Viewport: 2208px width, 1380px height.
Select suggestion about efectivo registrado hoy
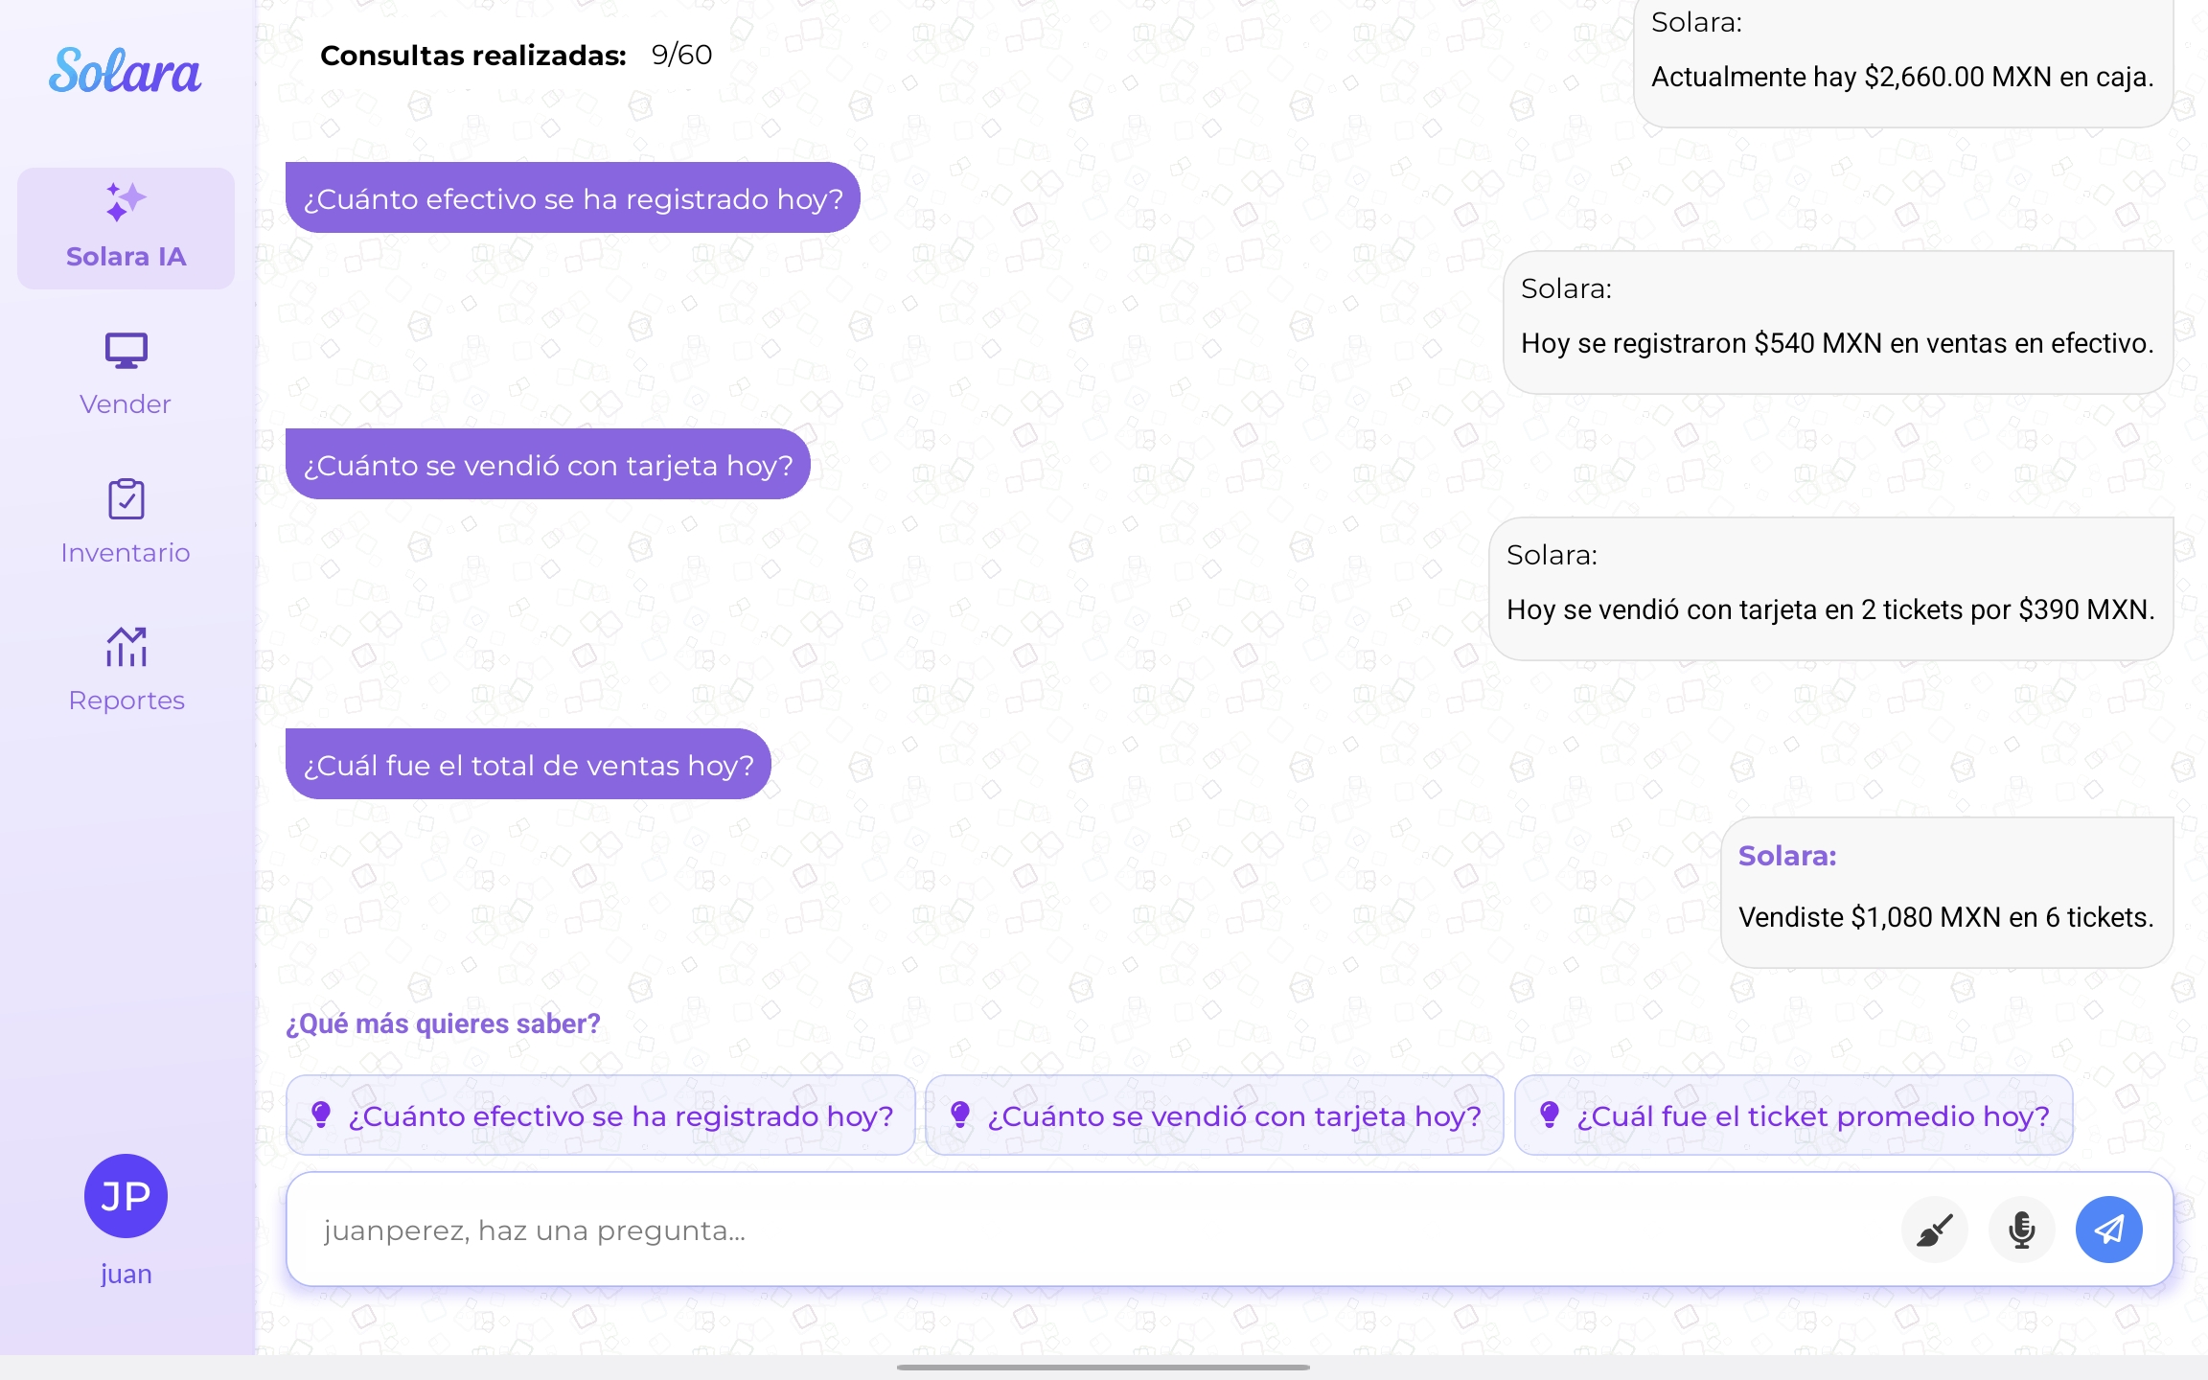(601, 1115)
